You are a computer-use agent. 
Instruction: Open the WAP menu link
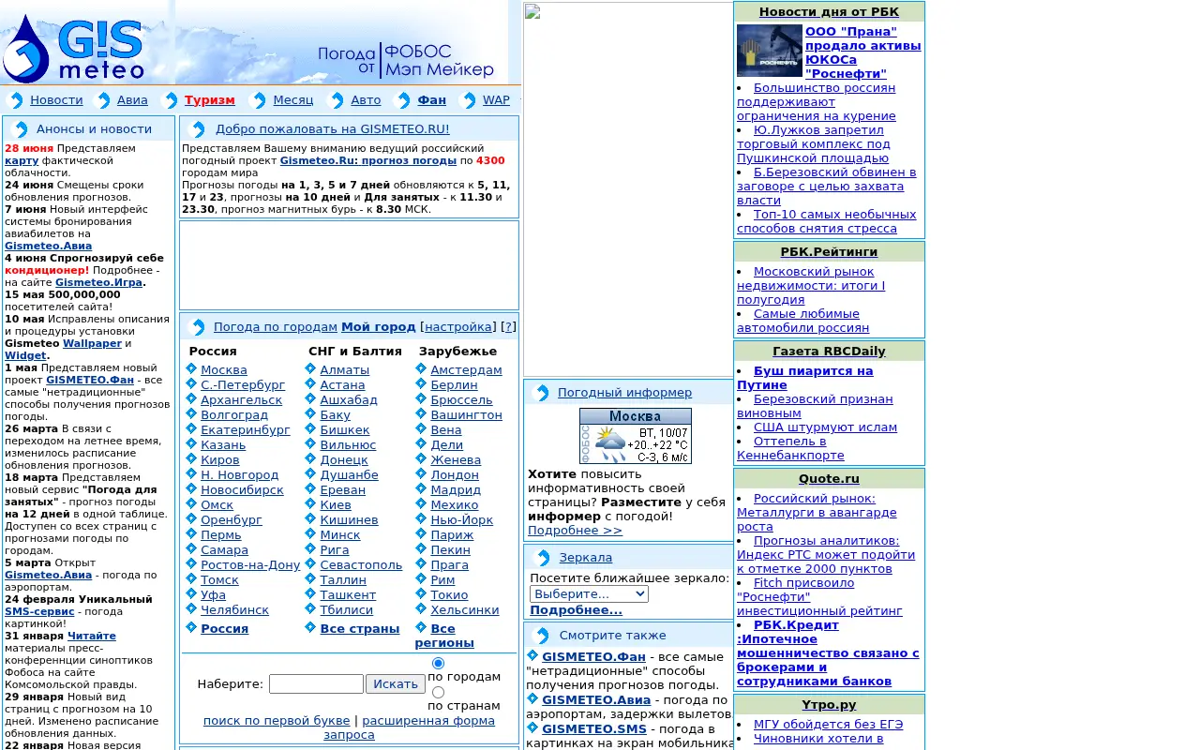pos(496,100)
